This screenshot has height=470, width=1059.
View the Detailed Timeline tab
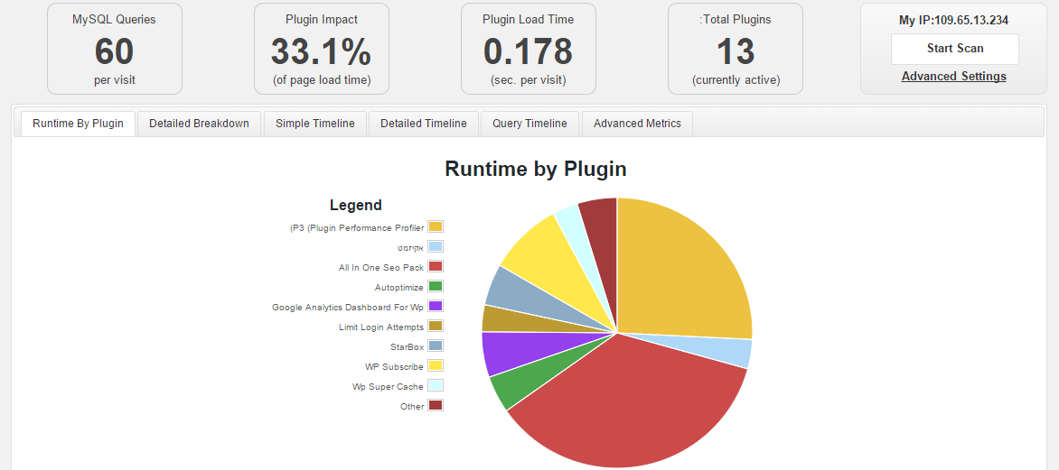(423, 124)
